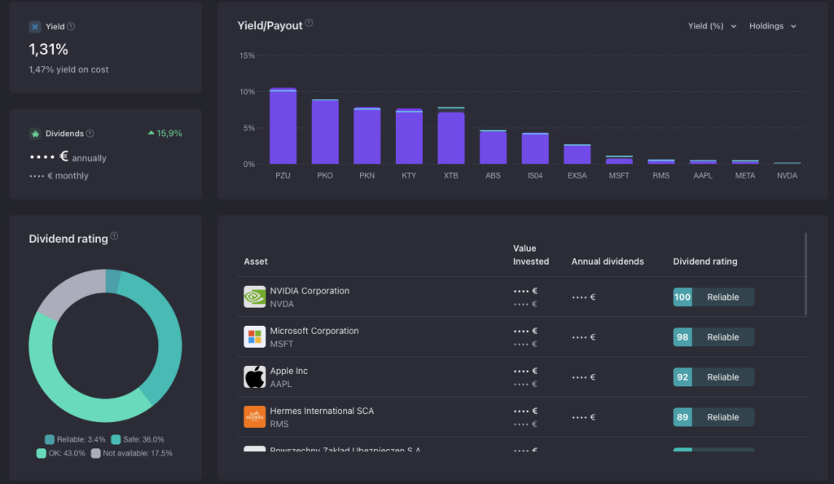Viewport: 834px width, 484px height.
Task: Click the 100 Reliable rating badge
Action: click(713, 297)
